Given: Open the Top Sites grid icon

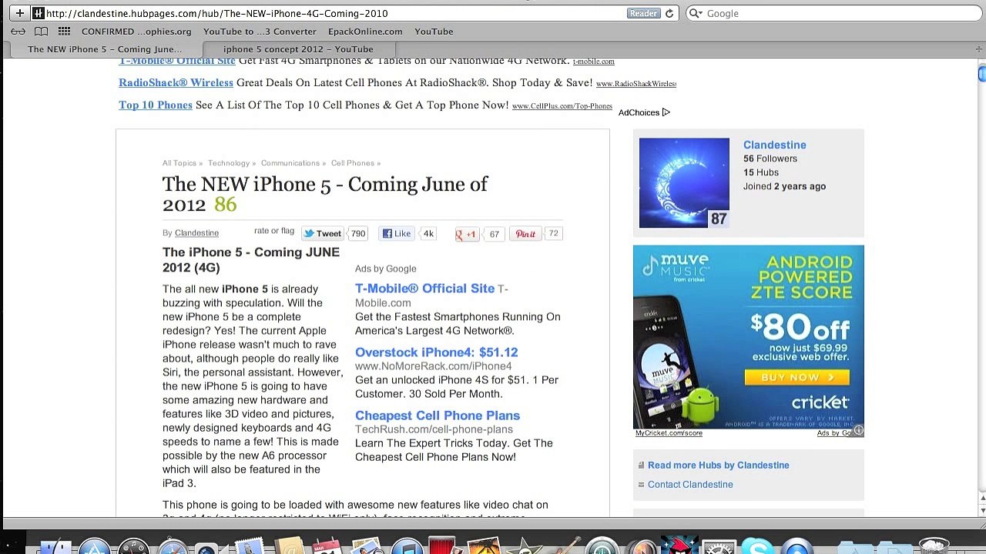Looking at the screenshot, I should click(65, 32).
